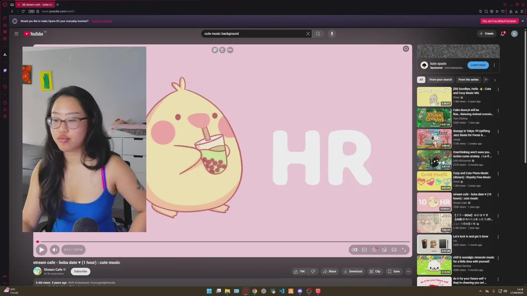This screenshot has height=296, width=527.
Task: Toggle the VPN badge in address bar
Action: click(x=31, y=12)
